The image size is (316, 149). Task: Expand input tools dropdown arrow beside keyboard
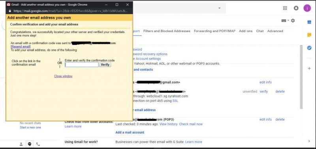click(288, 21)
